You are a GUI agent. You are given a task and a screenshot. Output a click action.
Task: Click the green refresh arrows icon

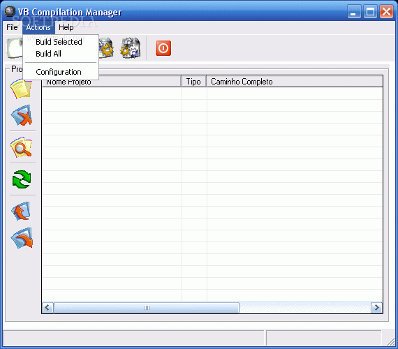click(x=22, y=179)
